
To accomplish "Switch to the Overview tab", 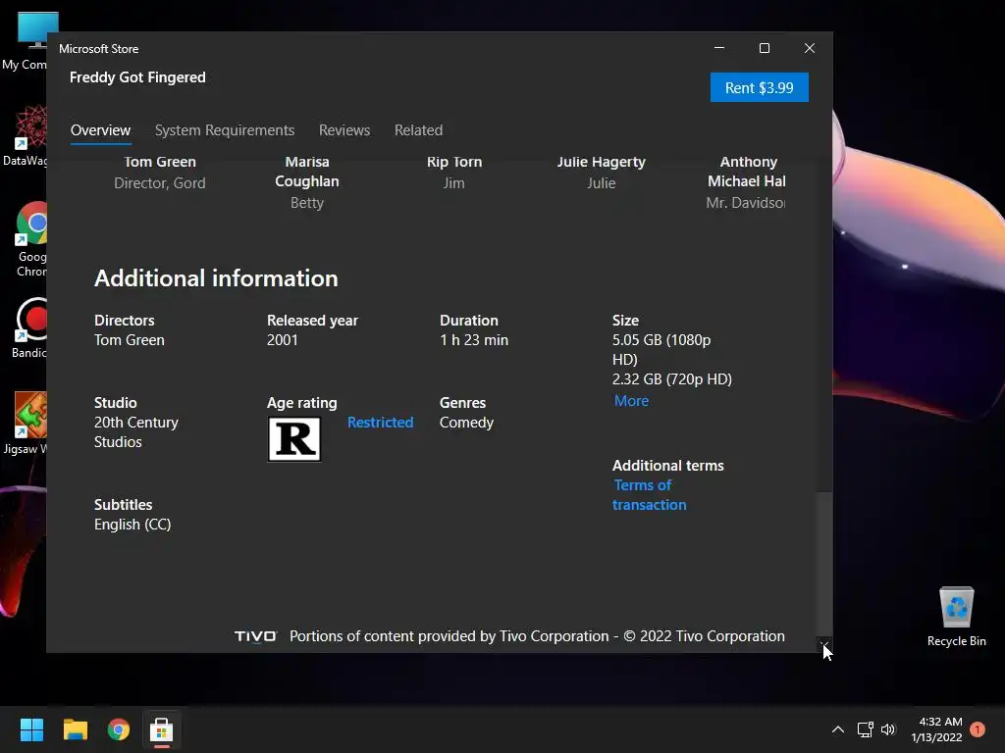I will coord(101,130).
